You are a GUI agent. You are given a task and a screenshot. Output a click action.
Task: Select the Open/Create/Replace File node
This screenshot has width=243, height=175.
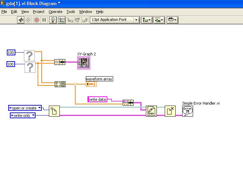click(54, 111)
